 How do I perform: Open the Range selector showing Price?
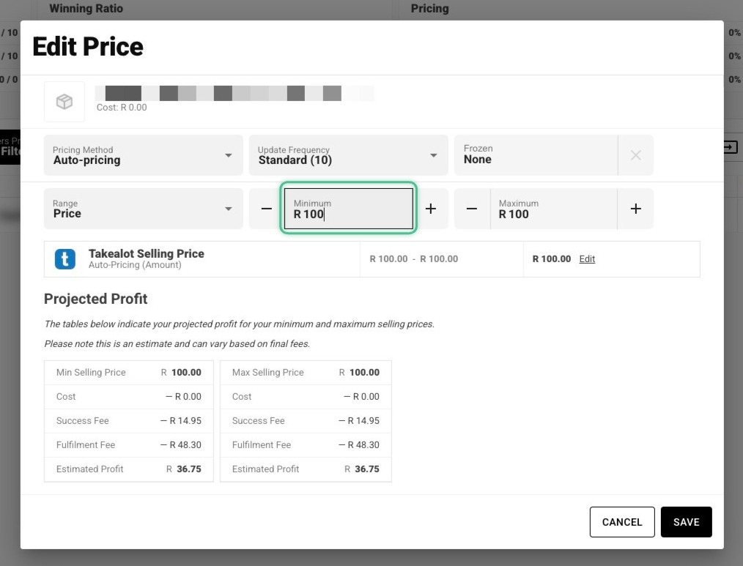pos(143,209)
